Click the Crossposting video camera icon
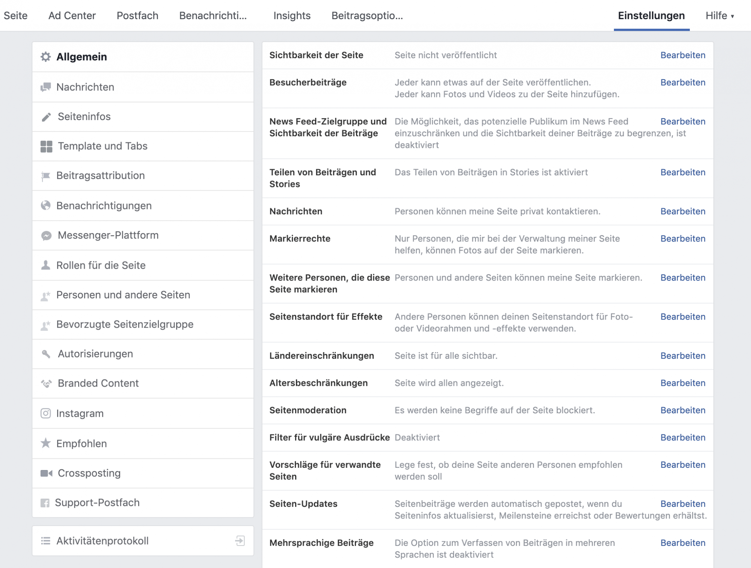 (46, 473)
